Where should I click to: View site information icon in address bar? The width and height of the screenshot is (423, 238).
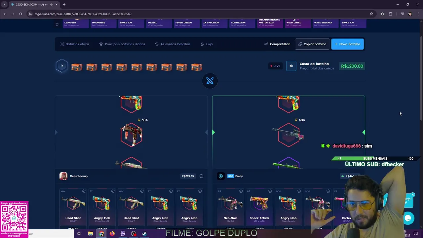pos(30,14)
